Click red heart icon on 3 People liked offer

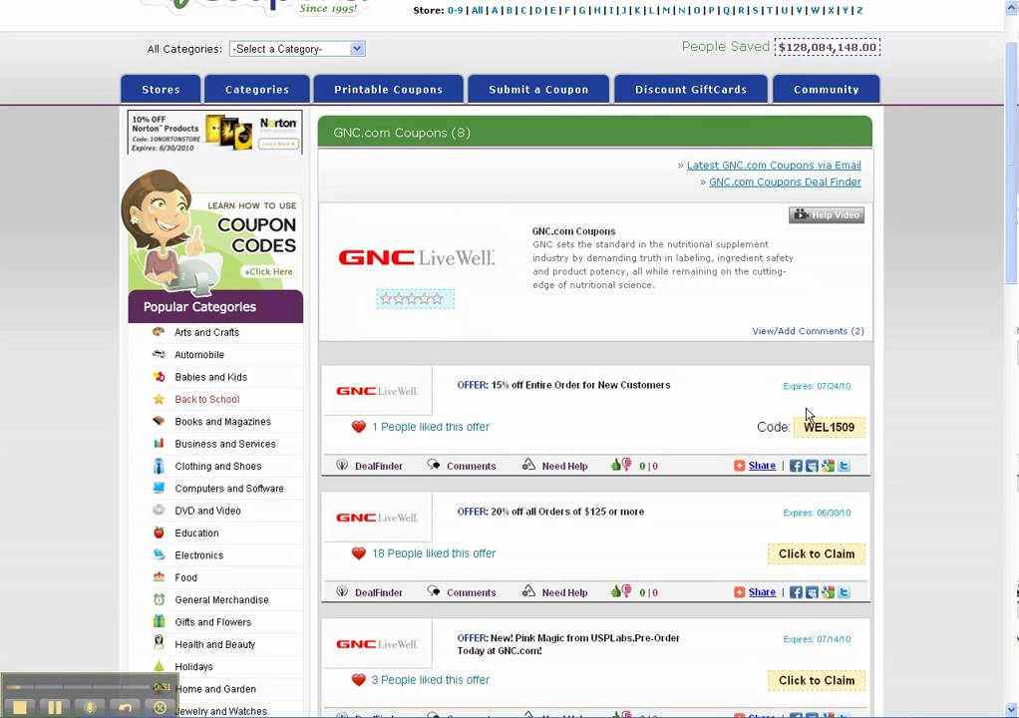click(359, 680)
